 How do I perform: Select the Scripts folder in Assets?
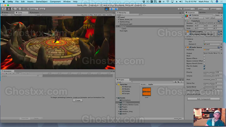coord(125,109)
